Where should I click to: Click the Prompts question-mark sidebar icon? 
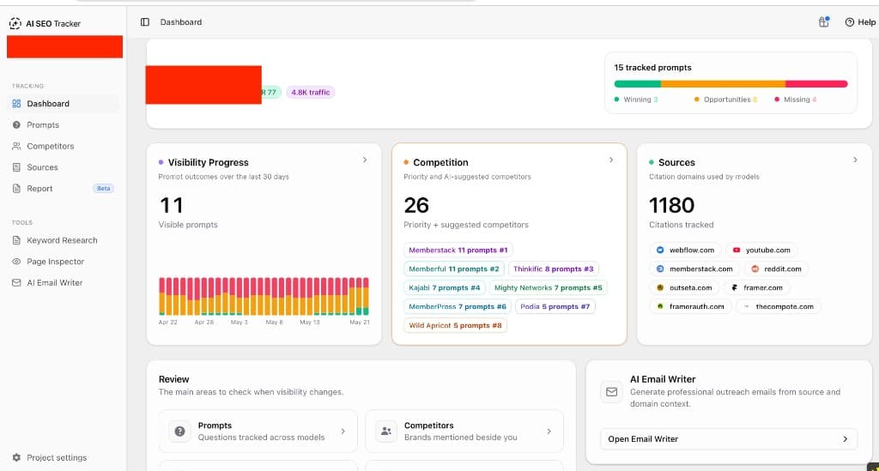click(16, 125)
